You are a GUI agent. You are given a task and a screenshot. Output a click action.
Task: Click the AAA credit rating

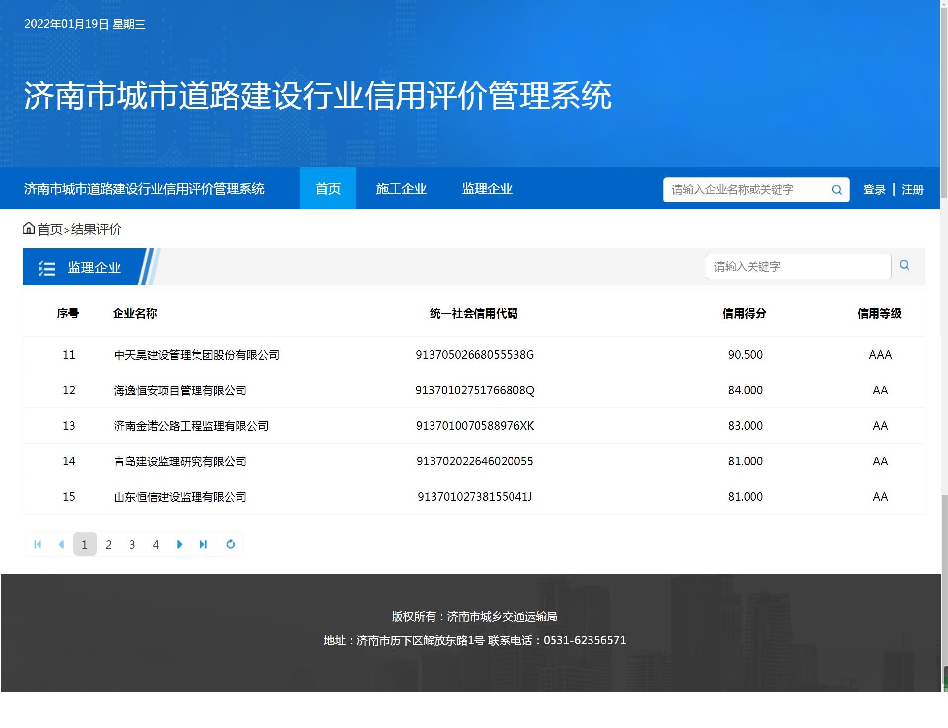coord(880,355)
